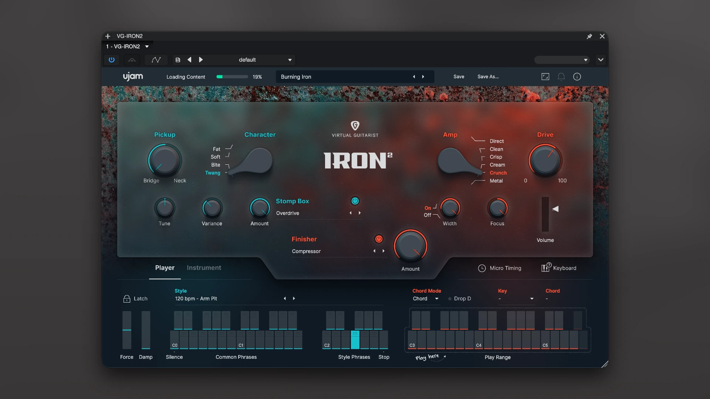Click the highlighted Style Phrases key
710x399 pixels.
[x=355, y=340]
